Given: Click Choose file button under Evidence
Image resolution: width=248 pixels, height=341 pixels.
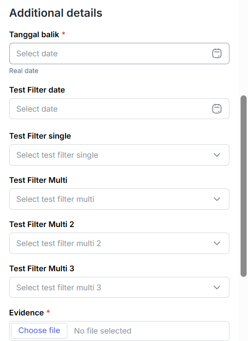Looking at the screenshot, I should pos(39,331).
